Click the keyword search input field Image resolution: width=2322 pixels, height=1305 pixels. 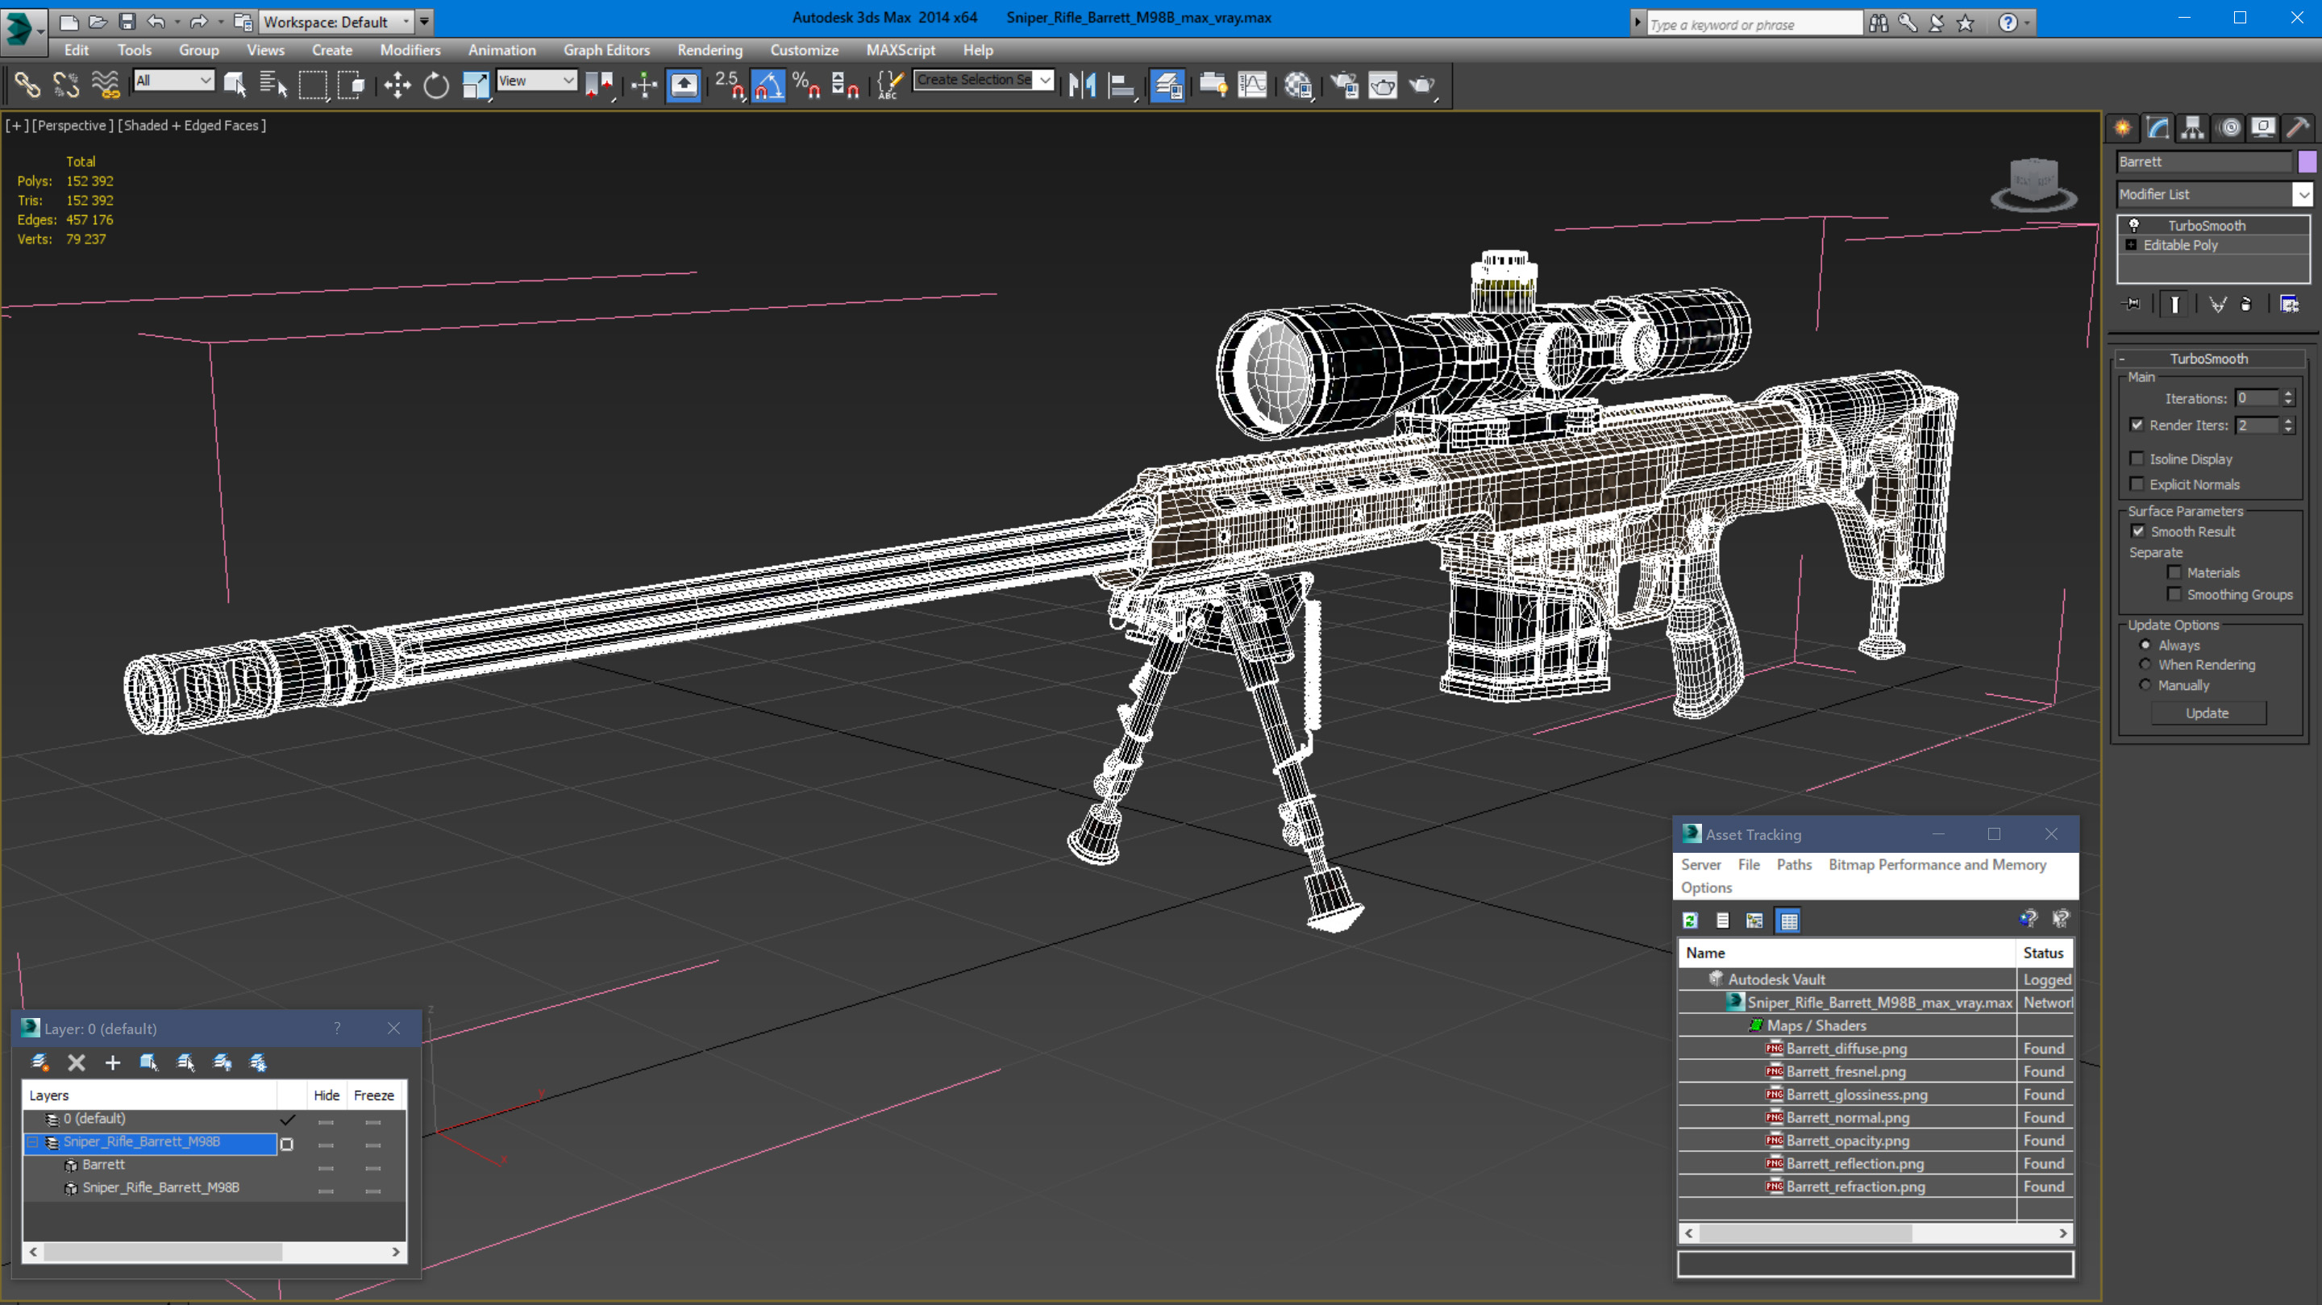point(1754,24)
